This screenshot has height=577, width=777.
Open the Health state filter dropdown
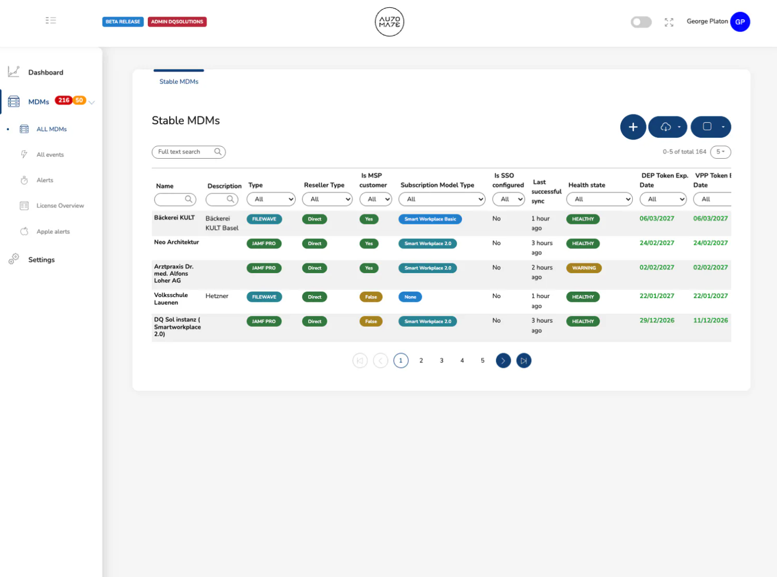pyautogui.click(x=599, y=199)
